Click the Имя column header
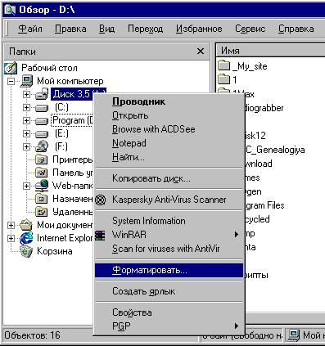Screen dimensions: 325x346 [270, 51]
